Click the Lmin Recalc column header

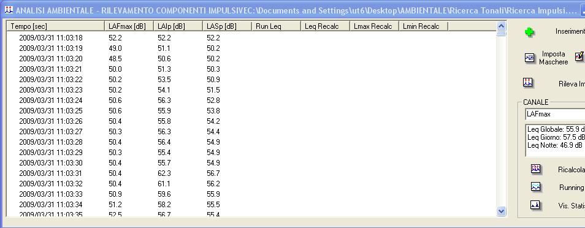click(423, 26)
